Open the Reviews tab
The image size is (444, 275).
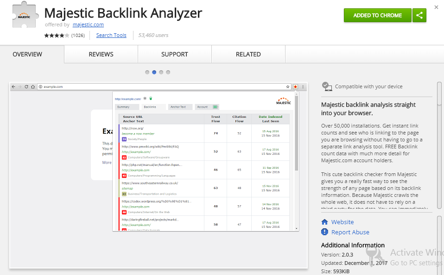(101, 54)
